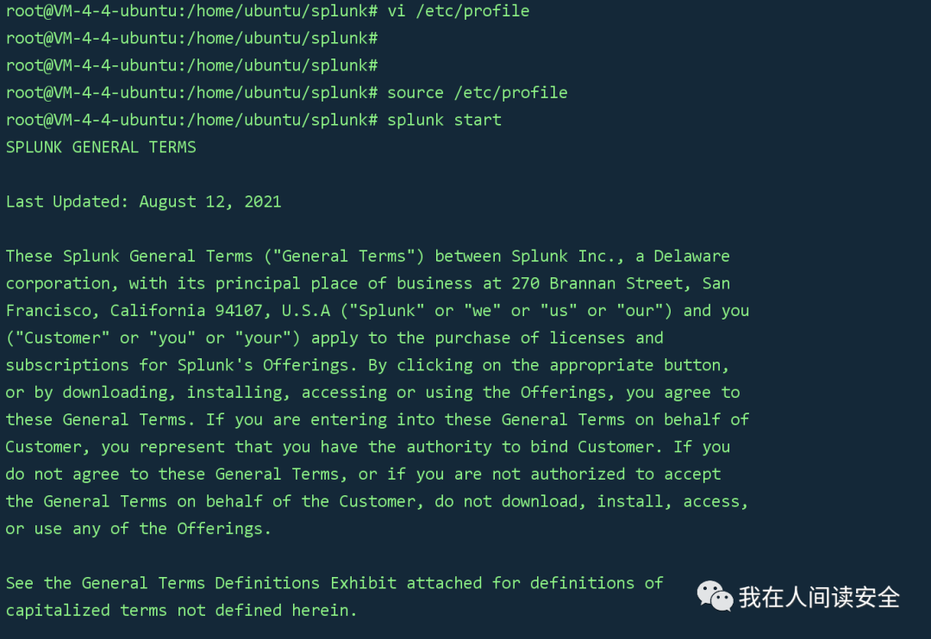The height and width of the screenshot is (639, 931).
Task: Click the 'source /etc/profile' command
Action: [477, 92]
